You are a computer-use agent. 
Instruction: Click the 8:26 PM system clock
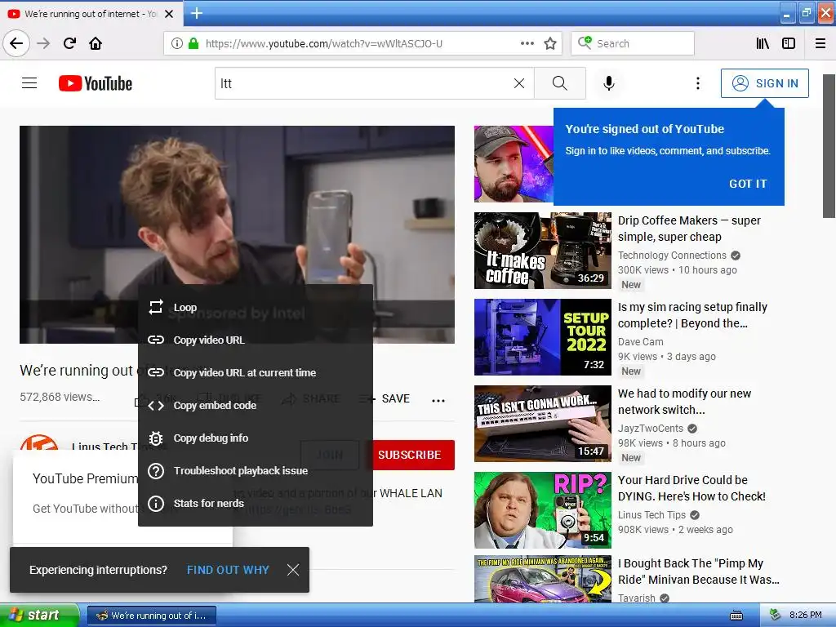(x=806, y=615)
